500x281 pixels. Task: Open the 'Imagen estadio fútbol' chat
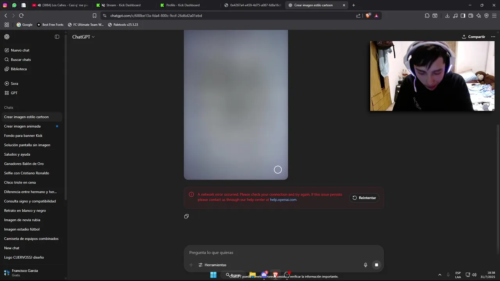(x=31, y=229)
